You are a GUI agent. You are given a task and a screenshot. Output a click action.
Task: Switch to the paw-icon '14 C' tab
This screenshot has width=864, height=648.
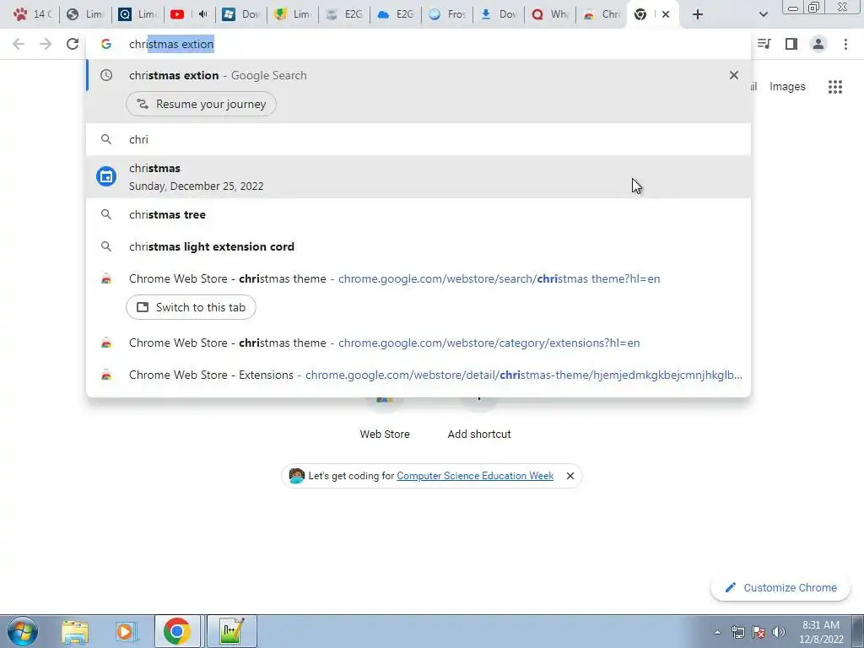(x=33, y=14)
